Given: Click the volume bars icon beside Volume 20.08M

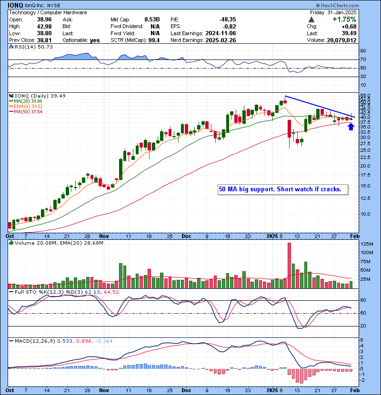Looking at the screenshot, I should click(x=11, y=243).
